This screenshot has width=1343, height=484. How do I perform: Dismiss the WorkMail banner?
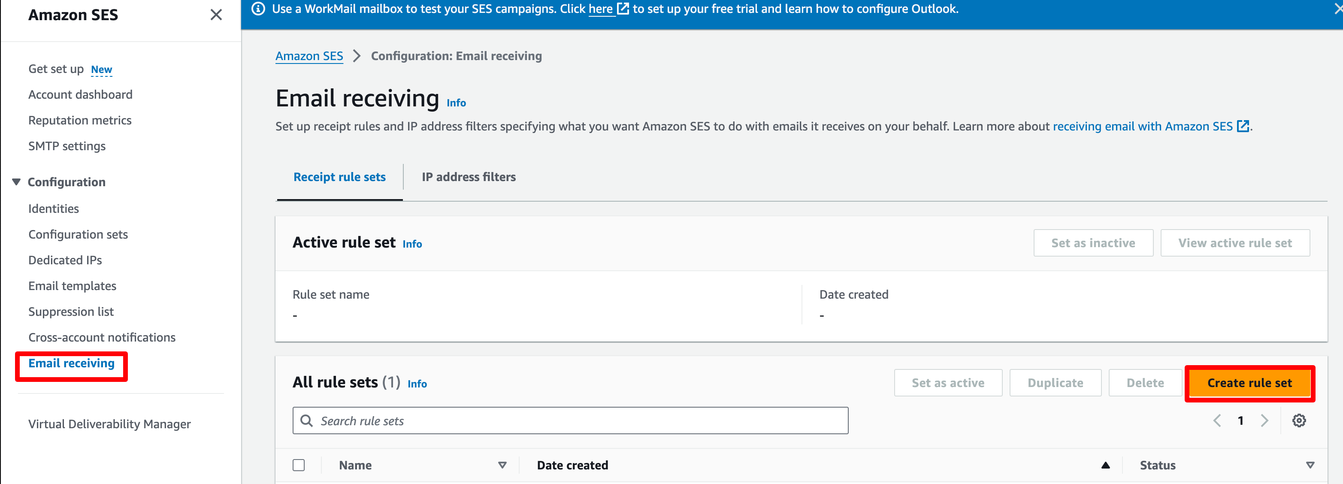coord(1337,9)
